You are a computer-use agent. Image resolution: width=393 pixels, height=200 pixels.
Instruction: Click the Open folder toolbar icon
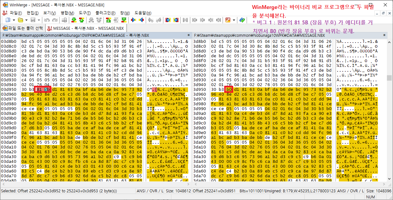pyautogui.click(x=20, y=20)
